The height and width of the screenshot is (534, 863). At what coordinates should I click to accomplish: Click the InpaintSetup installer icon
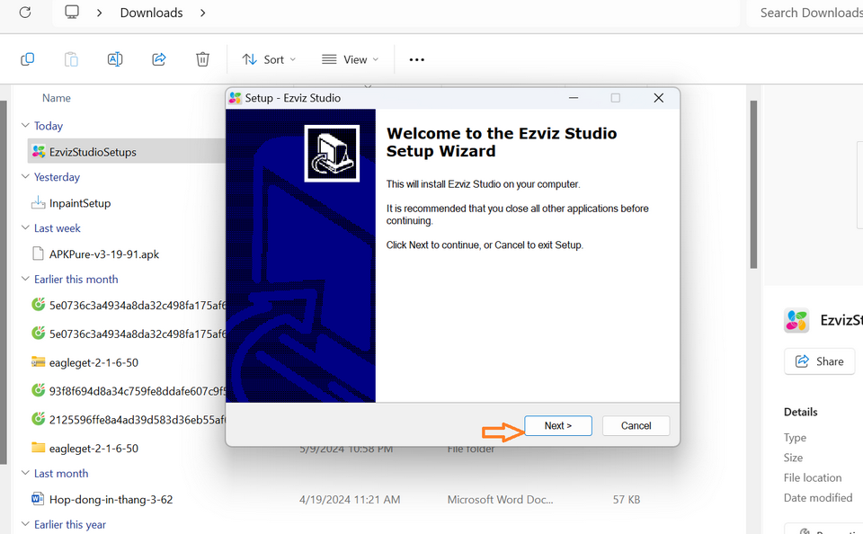click(x=38, y=202)
